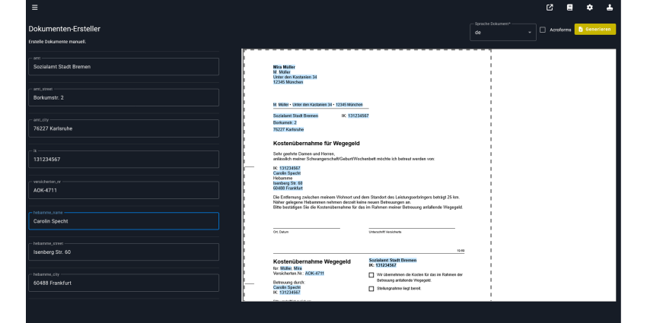Click '76227 Karlsruhe' in the document preview
Viewport: 647px width, 323px height.
coord(288,129)
